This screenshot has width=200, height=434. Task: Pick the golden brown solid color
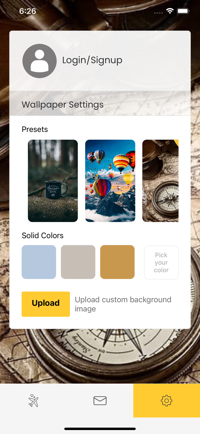[x=117, y=262]
